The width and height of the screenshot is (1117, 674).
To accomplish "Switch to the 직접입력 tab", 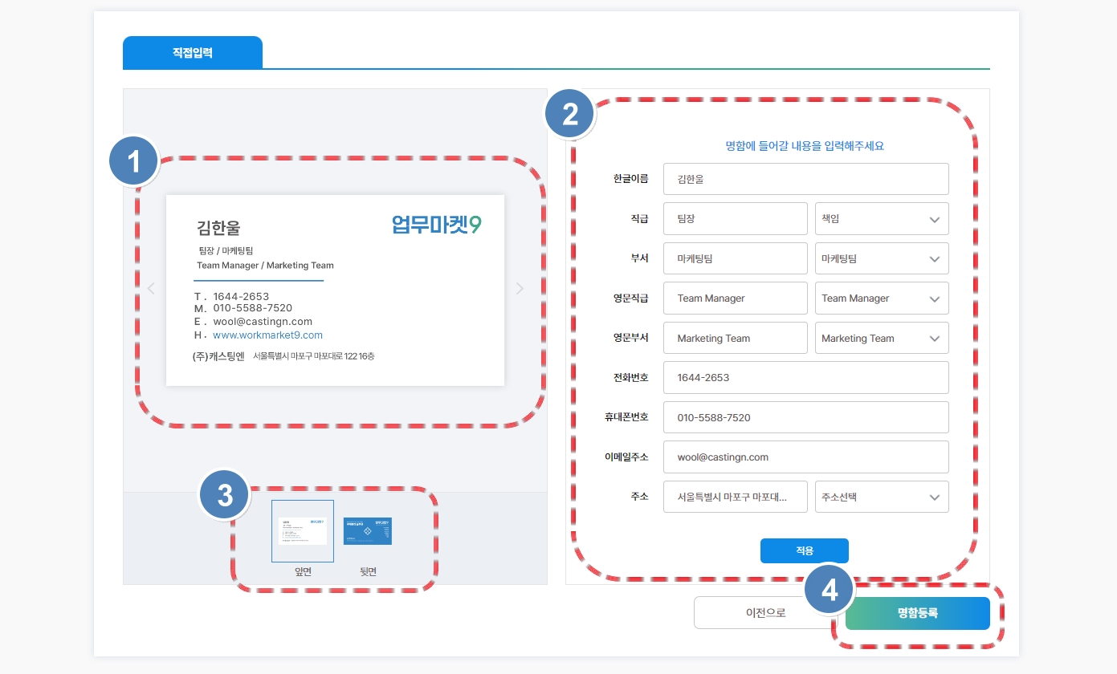I will tap(193, 53).
